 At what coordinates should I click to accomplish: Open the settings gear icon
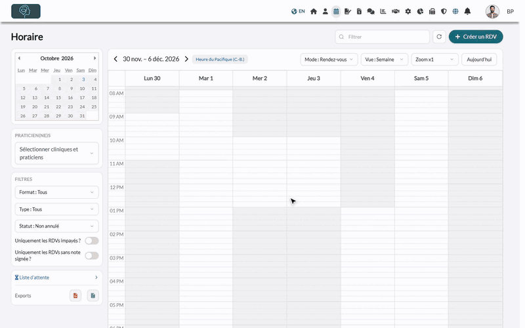tap(408, 11)
